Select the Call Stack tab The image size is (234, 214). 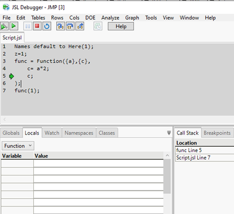pyautogui.click(x=188, y=133)
